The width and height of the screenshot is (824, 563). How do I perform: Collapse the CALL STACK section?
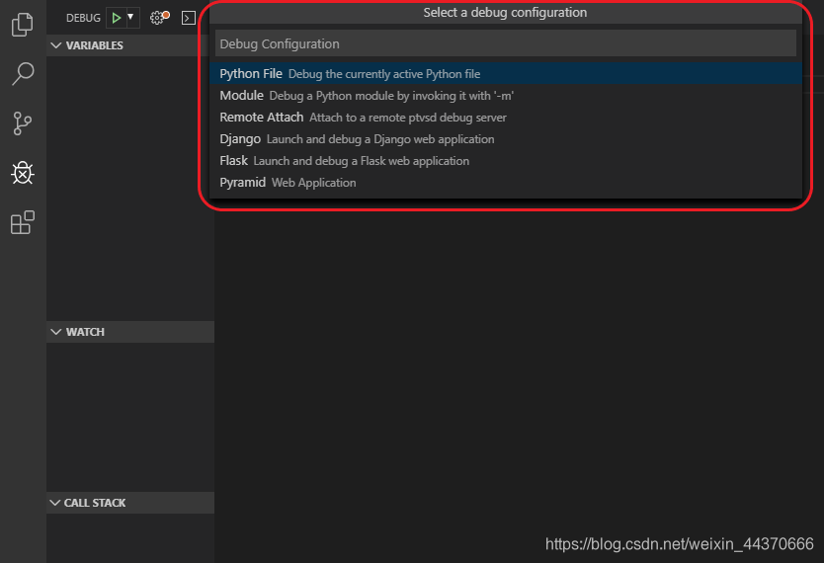pyautogui.click(x=129, y=503)
